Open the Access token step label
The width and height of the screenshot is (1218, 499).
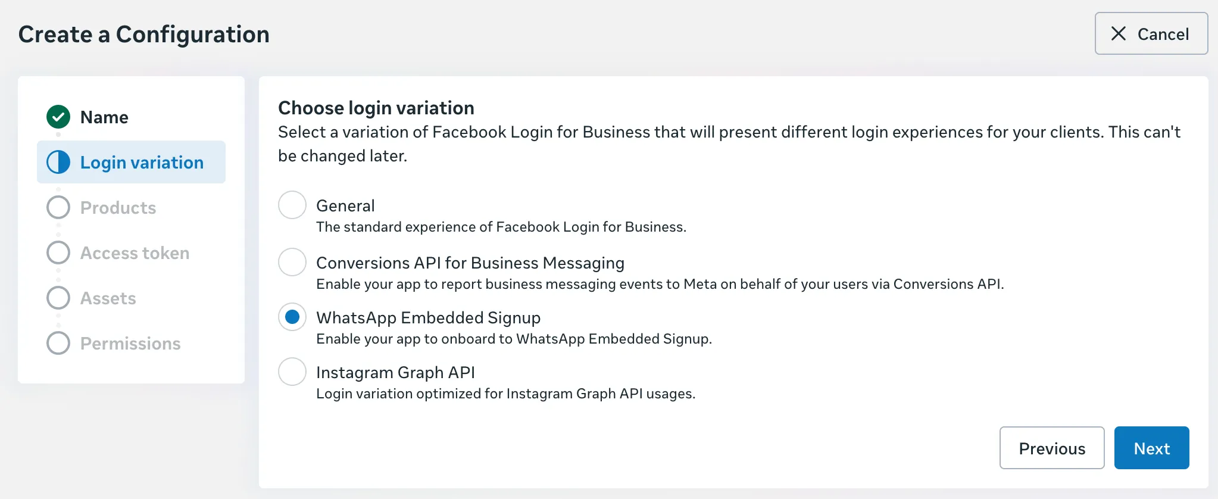(x=135, y=253)
